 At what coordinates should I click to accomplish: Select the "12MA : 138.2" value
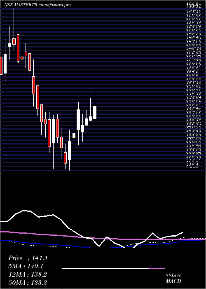[x=28, y=275]
